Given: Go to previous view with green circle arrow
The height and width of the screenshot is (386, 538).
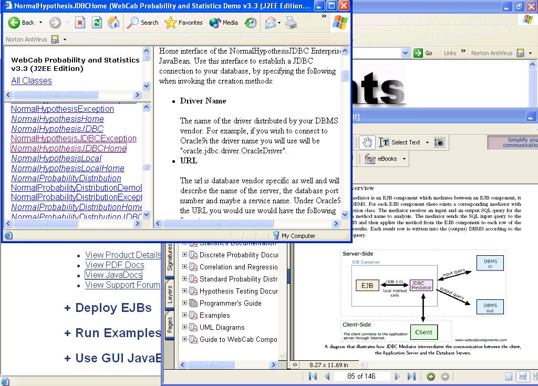Looking at the screenshot, I should pos(431,377).
